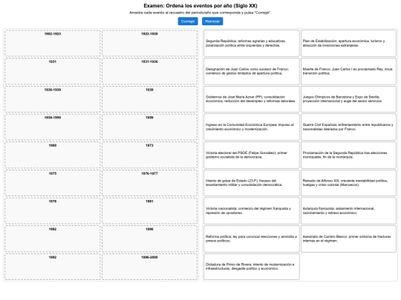401x300 pixels.
Task: Select Proclamación de la Segunda República card
Action: pos(348,155)
